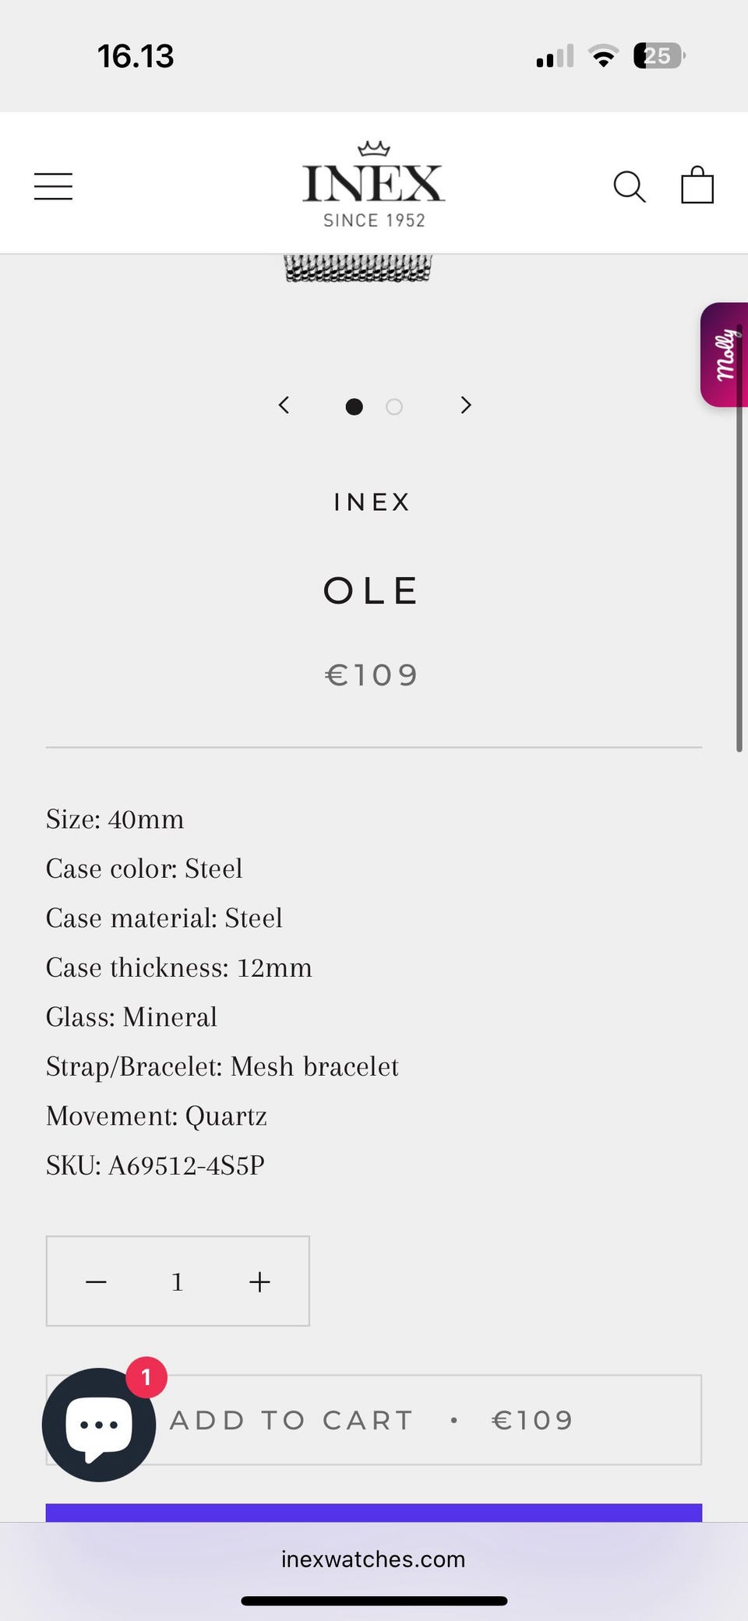The height and width of the screenshot is (1621, 748).
Task: Decrease quantity with minus button
Action: coord(96,1281)
